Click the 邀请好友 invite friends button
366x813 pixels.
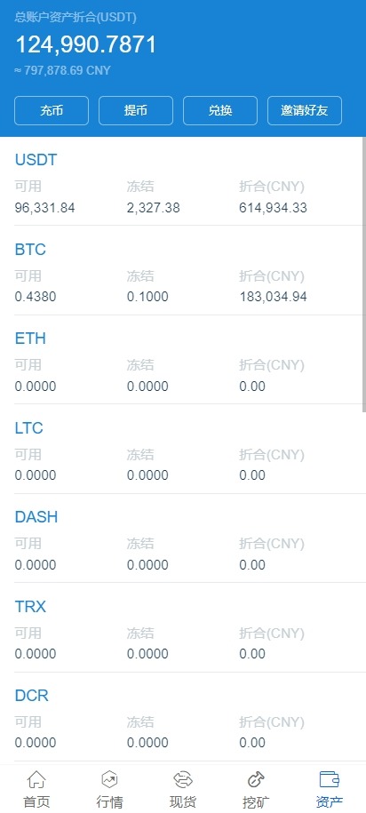tap(305, 110)
